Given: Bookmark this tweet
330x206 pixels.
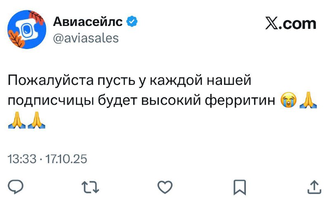Looking at the screenshot, I should [240, 187].
